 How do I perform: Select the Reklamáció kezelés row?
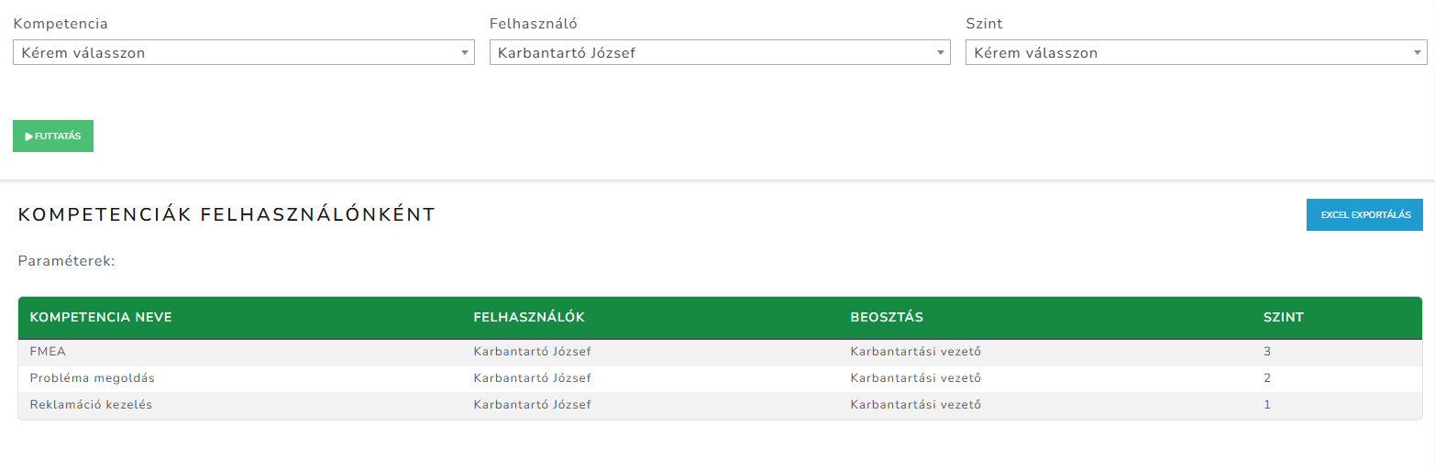coord(91,404)
